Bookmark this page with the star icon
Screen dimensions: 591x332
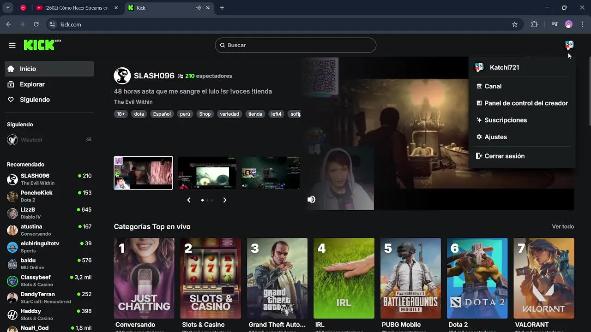pyautogui.click(x=515, y=24)
